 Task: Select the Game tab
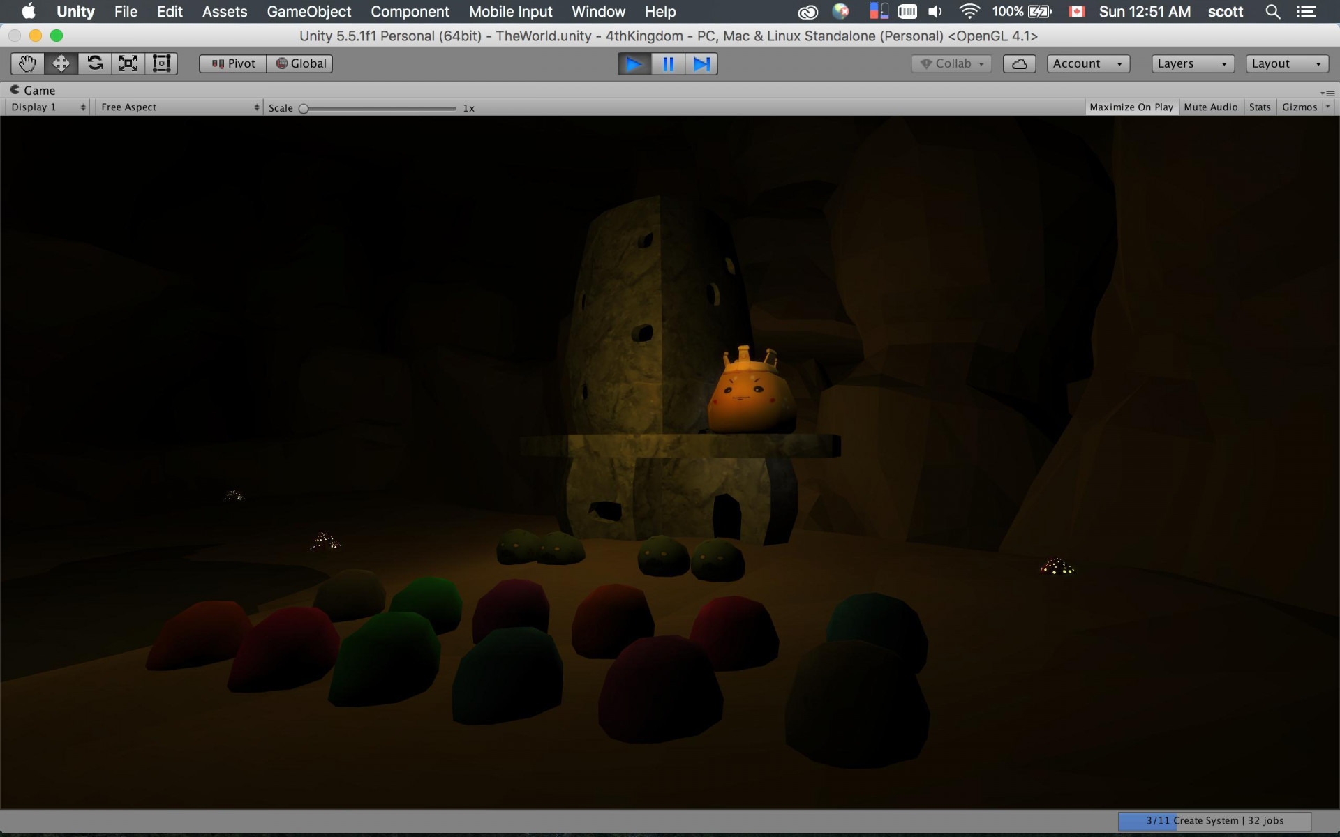(x=33, y=90)
